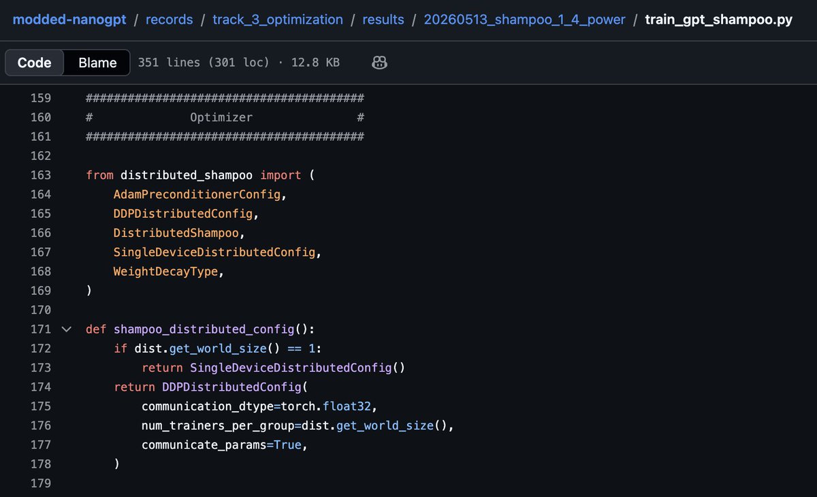Click distributed_shampoo module name on line 163
Image resolution: width=817 pixels, height=497 pixels.
point(187,175)
